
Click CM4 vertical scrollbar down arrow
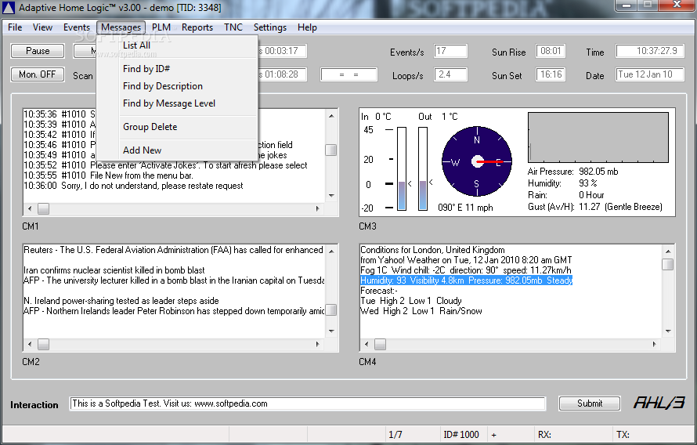point(668,331)
